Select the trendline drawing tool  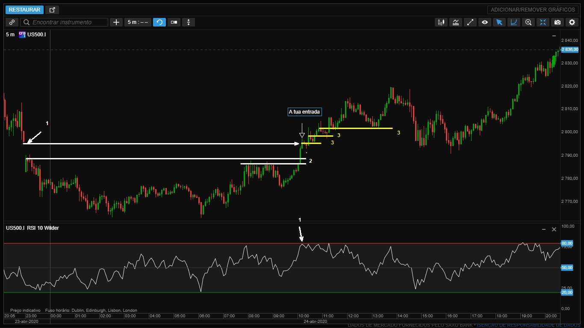470,22
